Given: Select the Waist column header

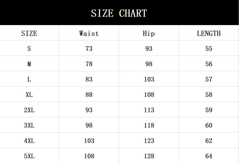Looking at the screenshot, I should tap(89, 33).
